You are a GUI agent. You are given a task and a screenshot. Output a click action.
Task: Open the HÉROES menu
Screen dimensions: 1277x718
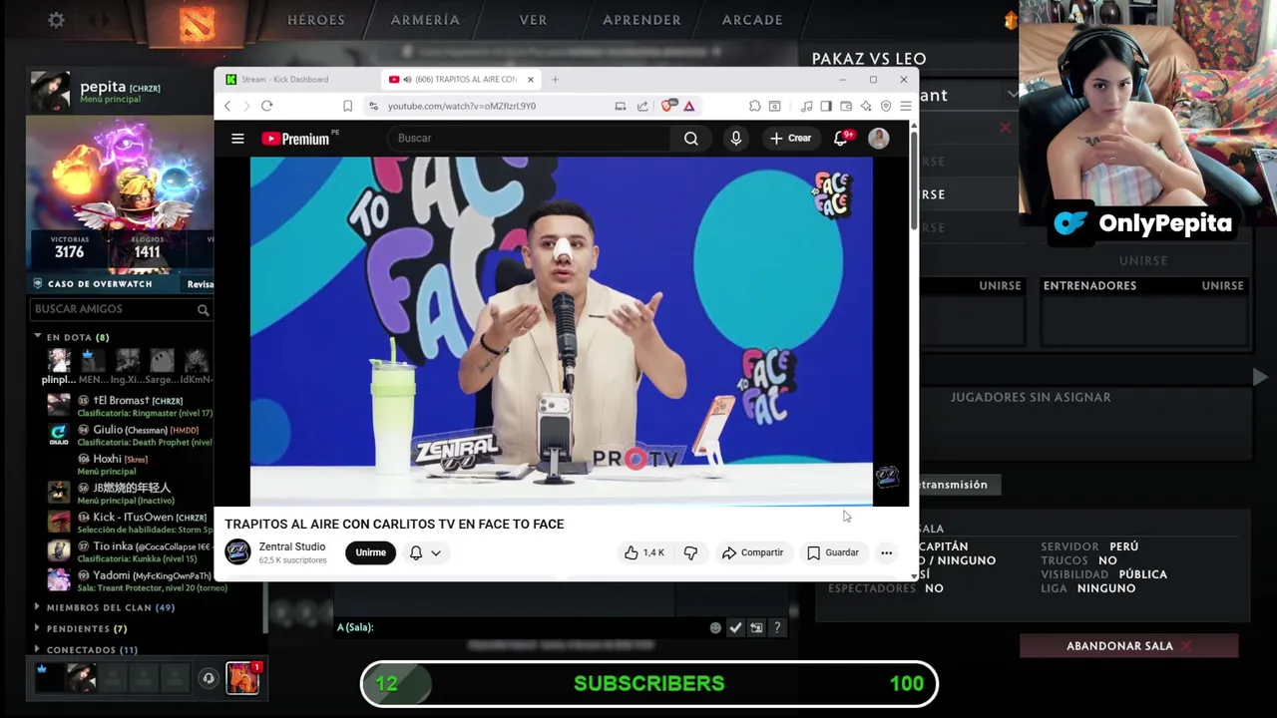[316, 20]
